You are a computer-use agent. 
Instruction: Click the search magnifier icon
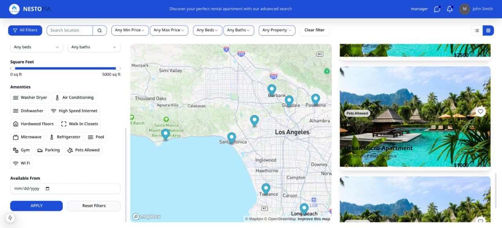(100, 30)
